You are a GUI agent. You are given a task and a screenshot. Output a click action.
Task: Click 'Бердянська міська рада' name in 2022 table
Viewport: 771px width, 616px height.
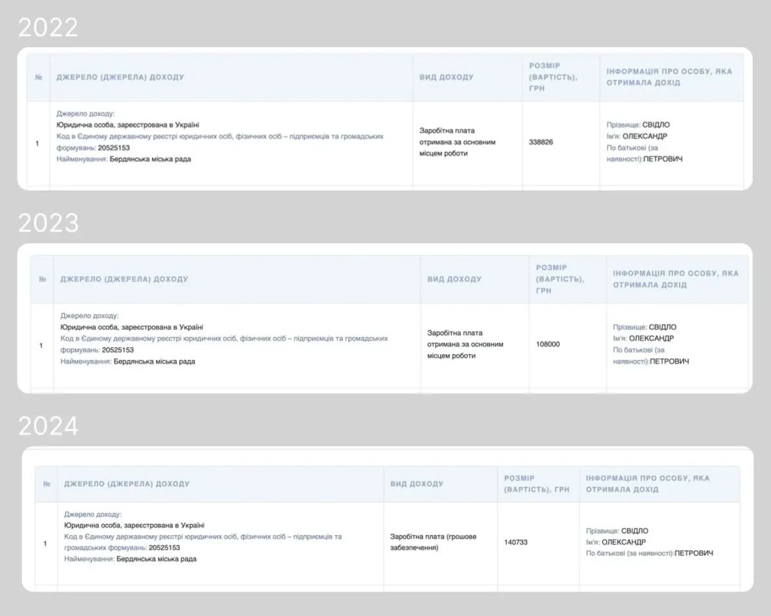150,159
